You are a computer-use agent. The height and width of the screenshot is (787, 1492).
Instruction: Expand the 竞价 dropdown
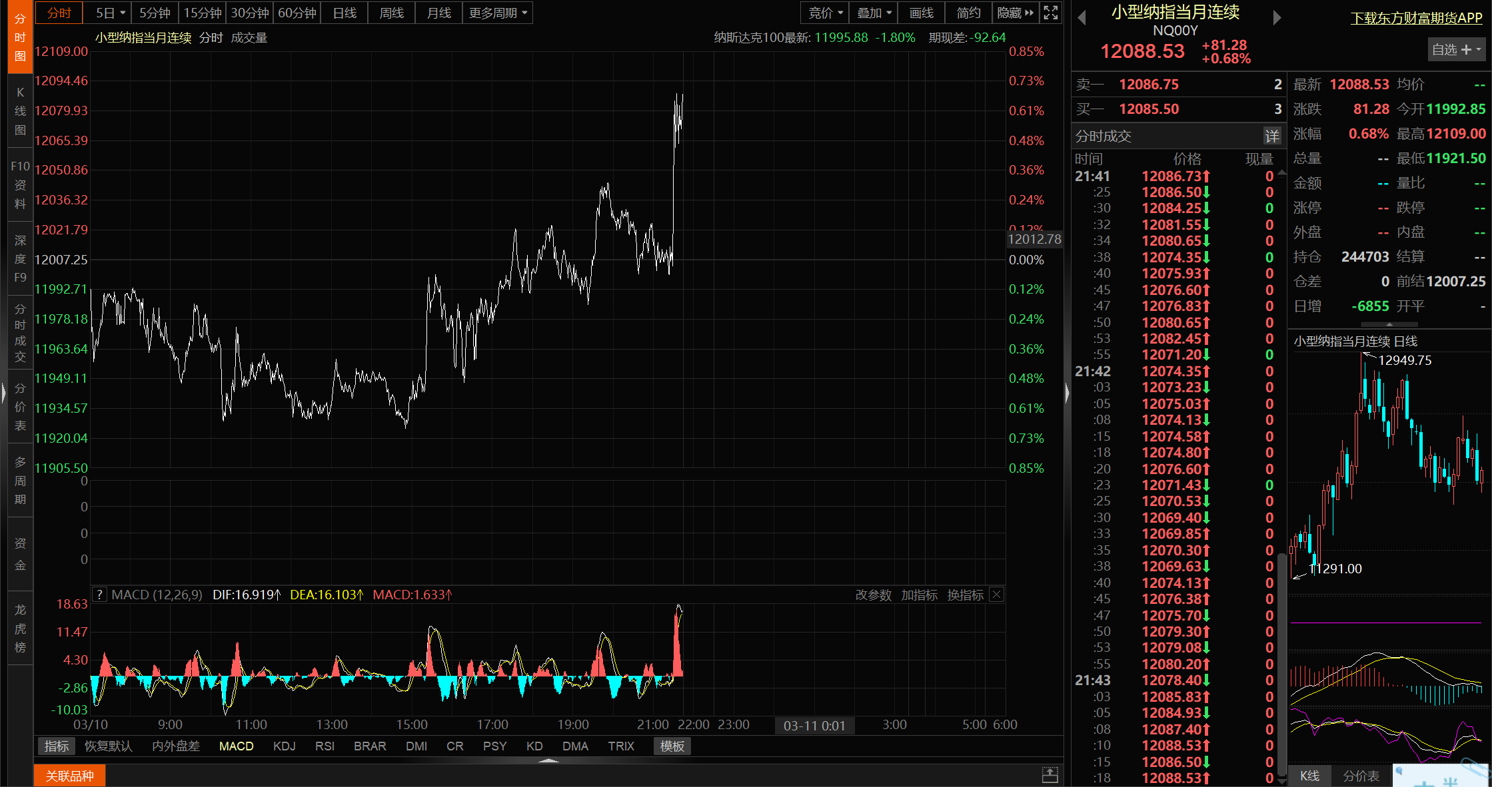click(x=826, y=13)
